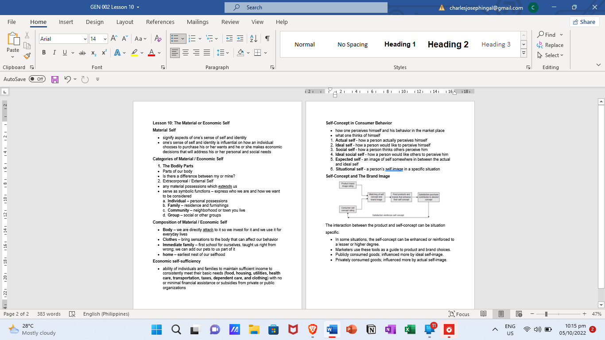Switch to the Review tab
The height and width of the screenshot is (340, 605).
(x=230, y=22)
